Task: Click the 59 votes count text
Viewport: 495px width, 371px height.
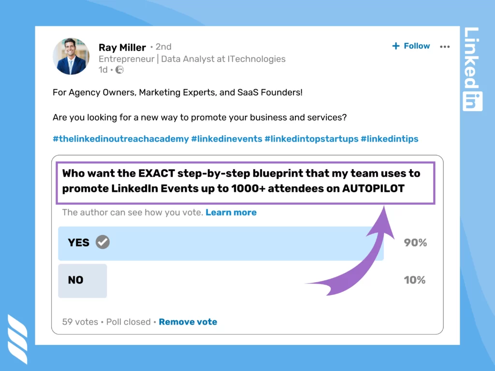Action: (x=80, y=322)
